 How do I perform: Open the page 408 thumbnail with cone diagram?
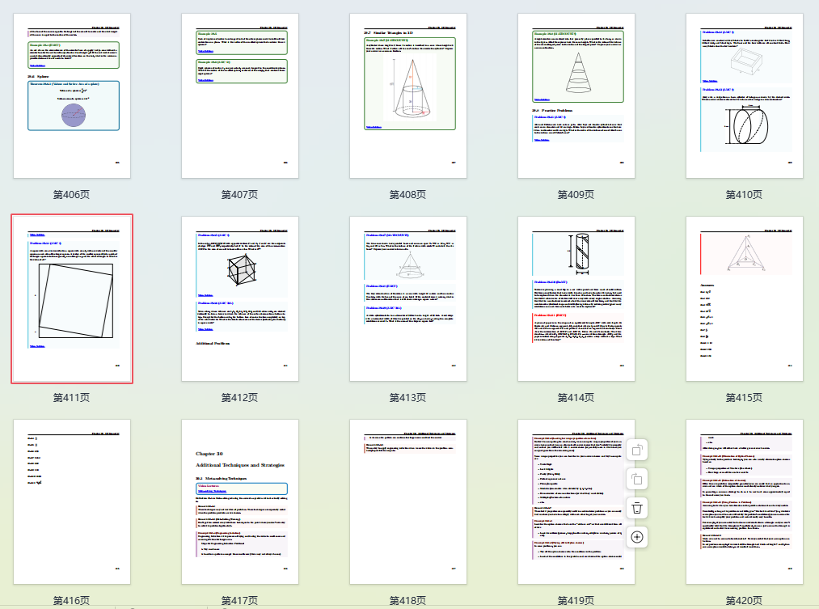(408, 96)
